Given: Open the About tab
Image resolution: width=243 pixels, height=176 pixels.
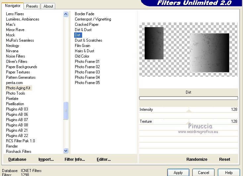Looking at the screenshot, I should coord(48,6).
